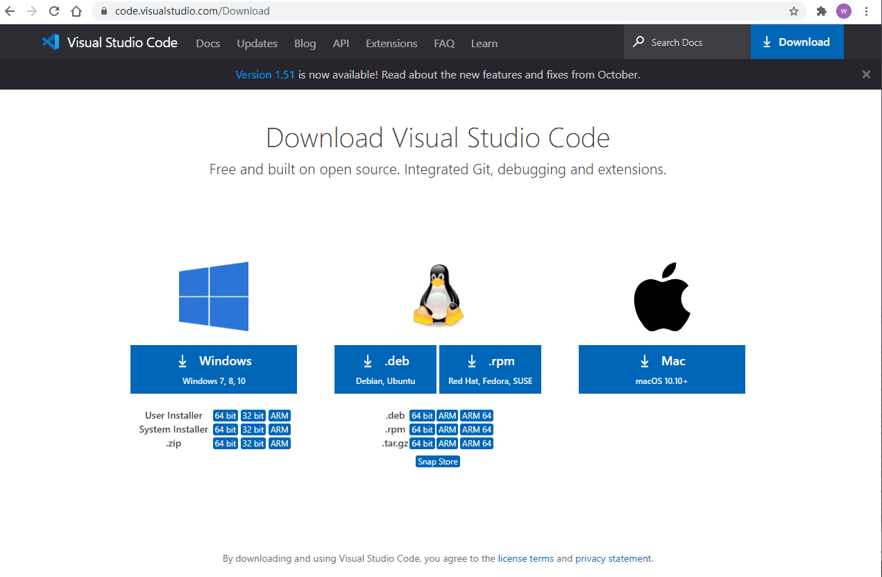Select Windows .zip ARM
The image size is (882, 577).
[x=280, y=444]
